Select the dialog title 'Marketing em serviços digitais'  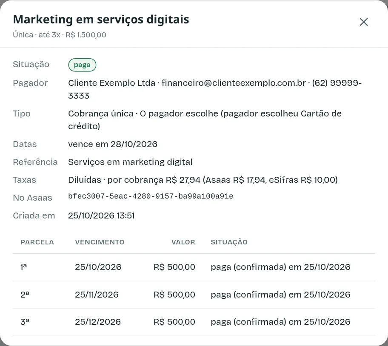click(101, 19)
